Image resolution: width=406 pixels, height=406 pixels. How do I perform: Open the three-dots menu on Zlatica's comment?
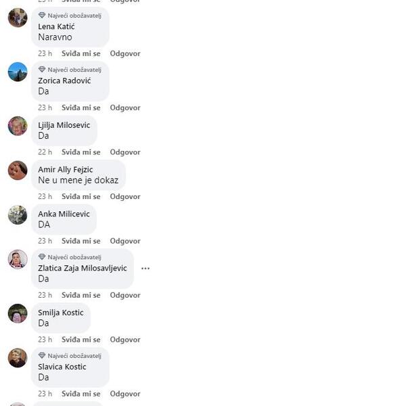click(x=145, y=269)
